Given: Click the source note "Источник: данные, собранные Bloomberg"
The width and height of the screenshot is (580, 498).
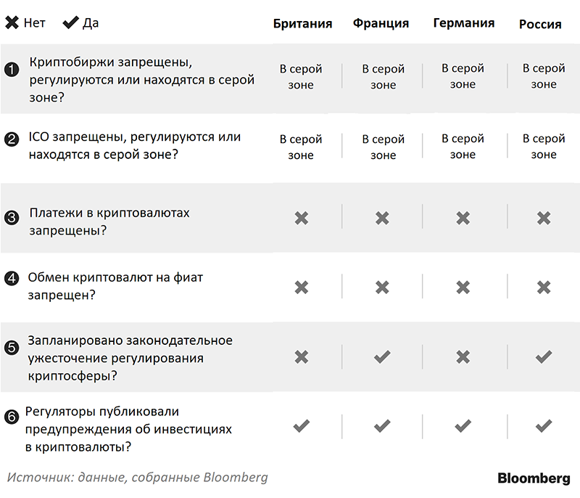Looking at the screenshot, I should (138, 478).
